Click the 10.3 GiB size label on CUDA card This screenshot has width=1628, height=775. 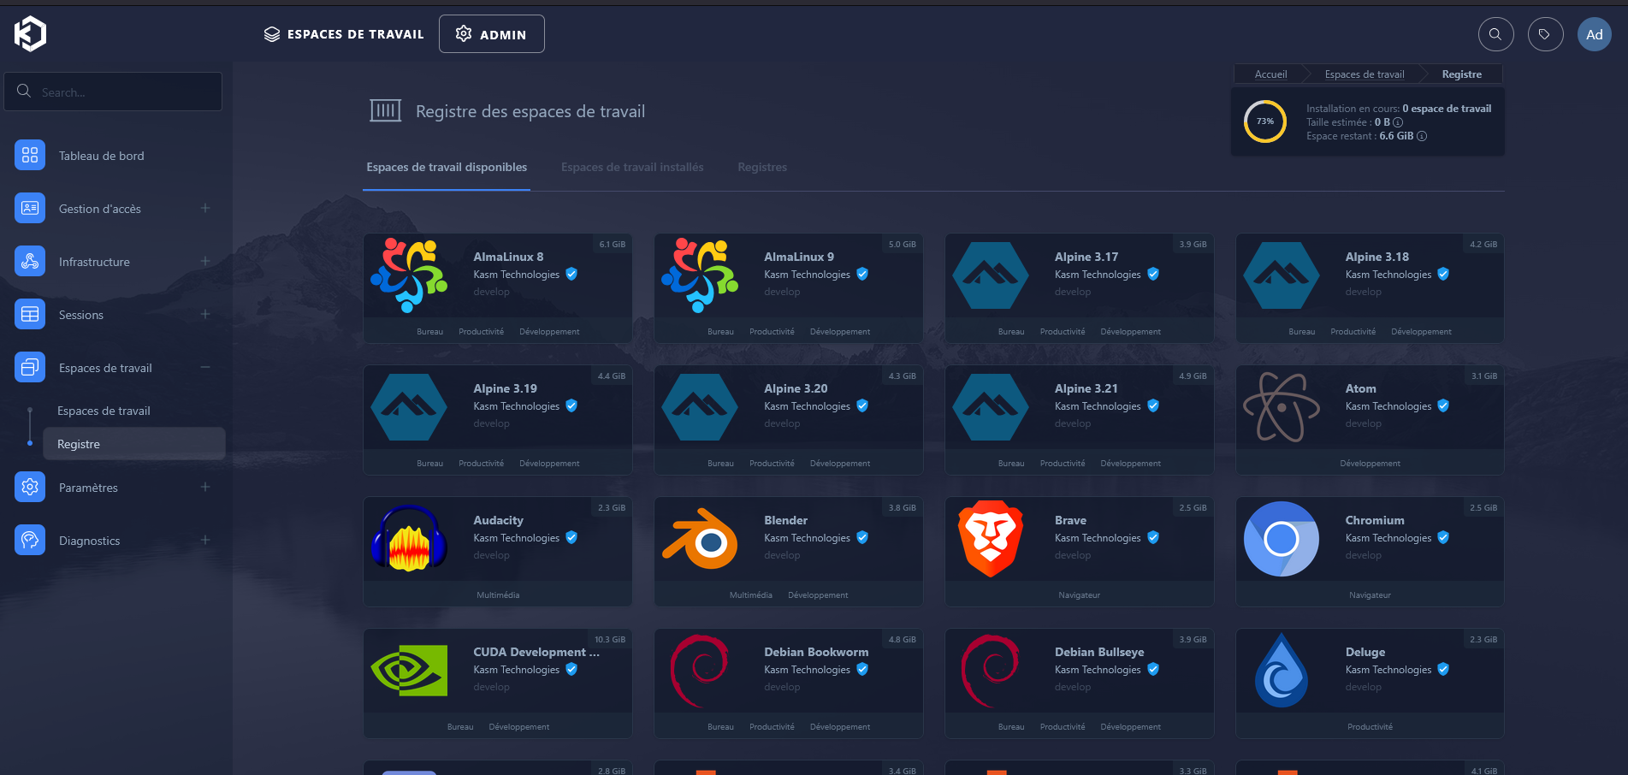[x=610, y=640]
